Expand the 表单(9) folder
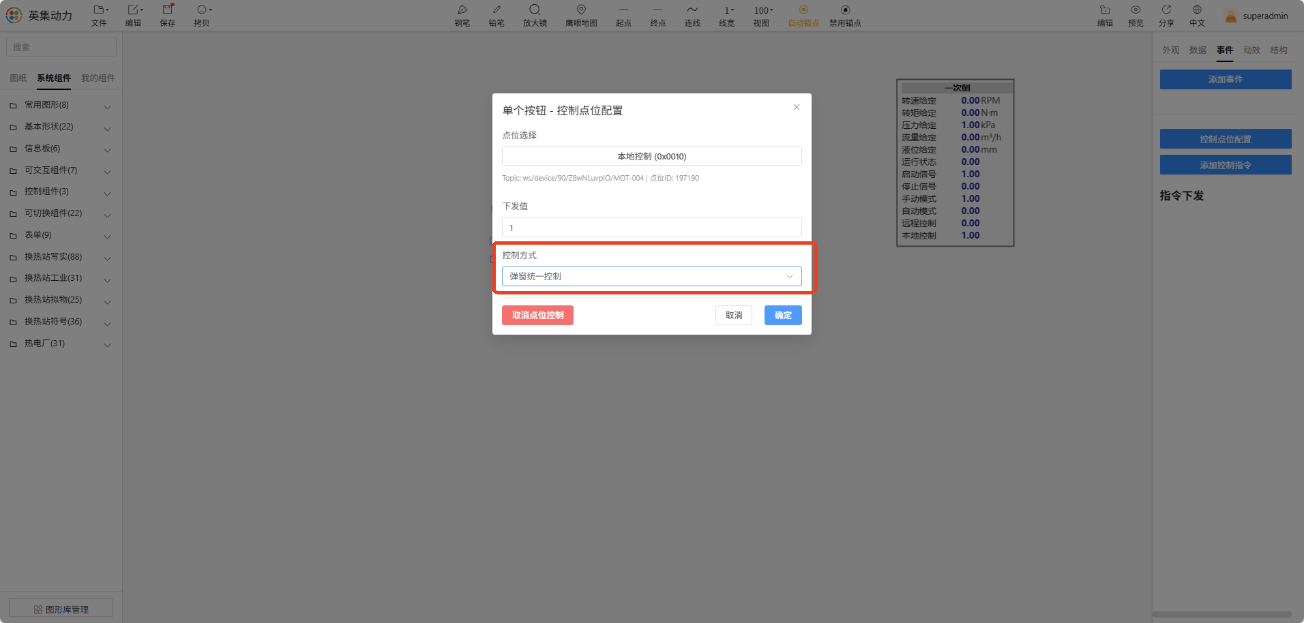Viewport: 1304px width, 623px height. pyautogui.click(x=61, y=235)
